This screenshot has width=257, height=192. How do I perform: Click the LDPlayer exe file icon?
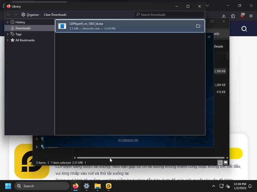click(x=62, y=26)
